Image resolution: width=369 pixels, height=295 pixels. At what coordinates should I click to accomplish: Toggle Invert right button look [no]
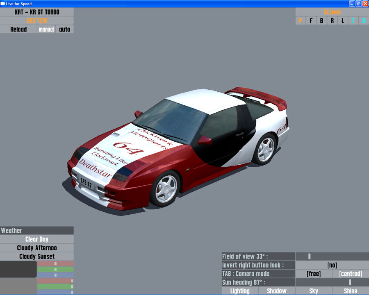[332, 265]
